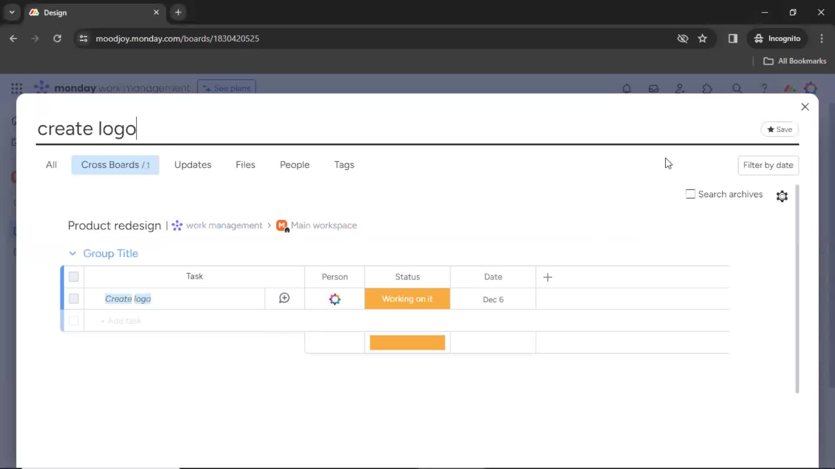The image size is (835, 469).
Task: Close the Design browser tab
Action: (156, 13)
